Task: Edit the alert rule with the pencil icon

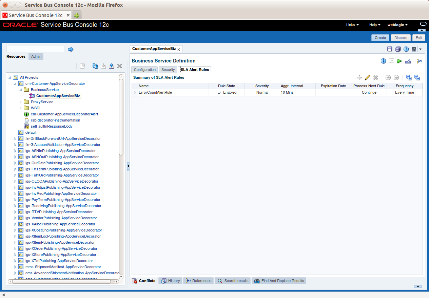Action: pyautogui.click(x=367, y=78)
